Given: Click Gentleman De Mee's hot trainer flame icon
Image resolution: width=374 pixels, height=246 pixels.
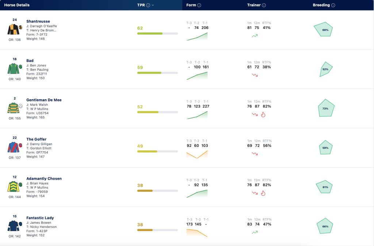Looking at the screenshot, I should [x=263, y=114].
